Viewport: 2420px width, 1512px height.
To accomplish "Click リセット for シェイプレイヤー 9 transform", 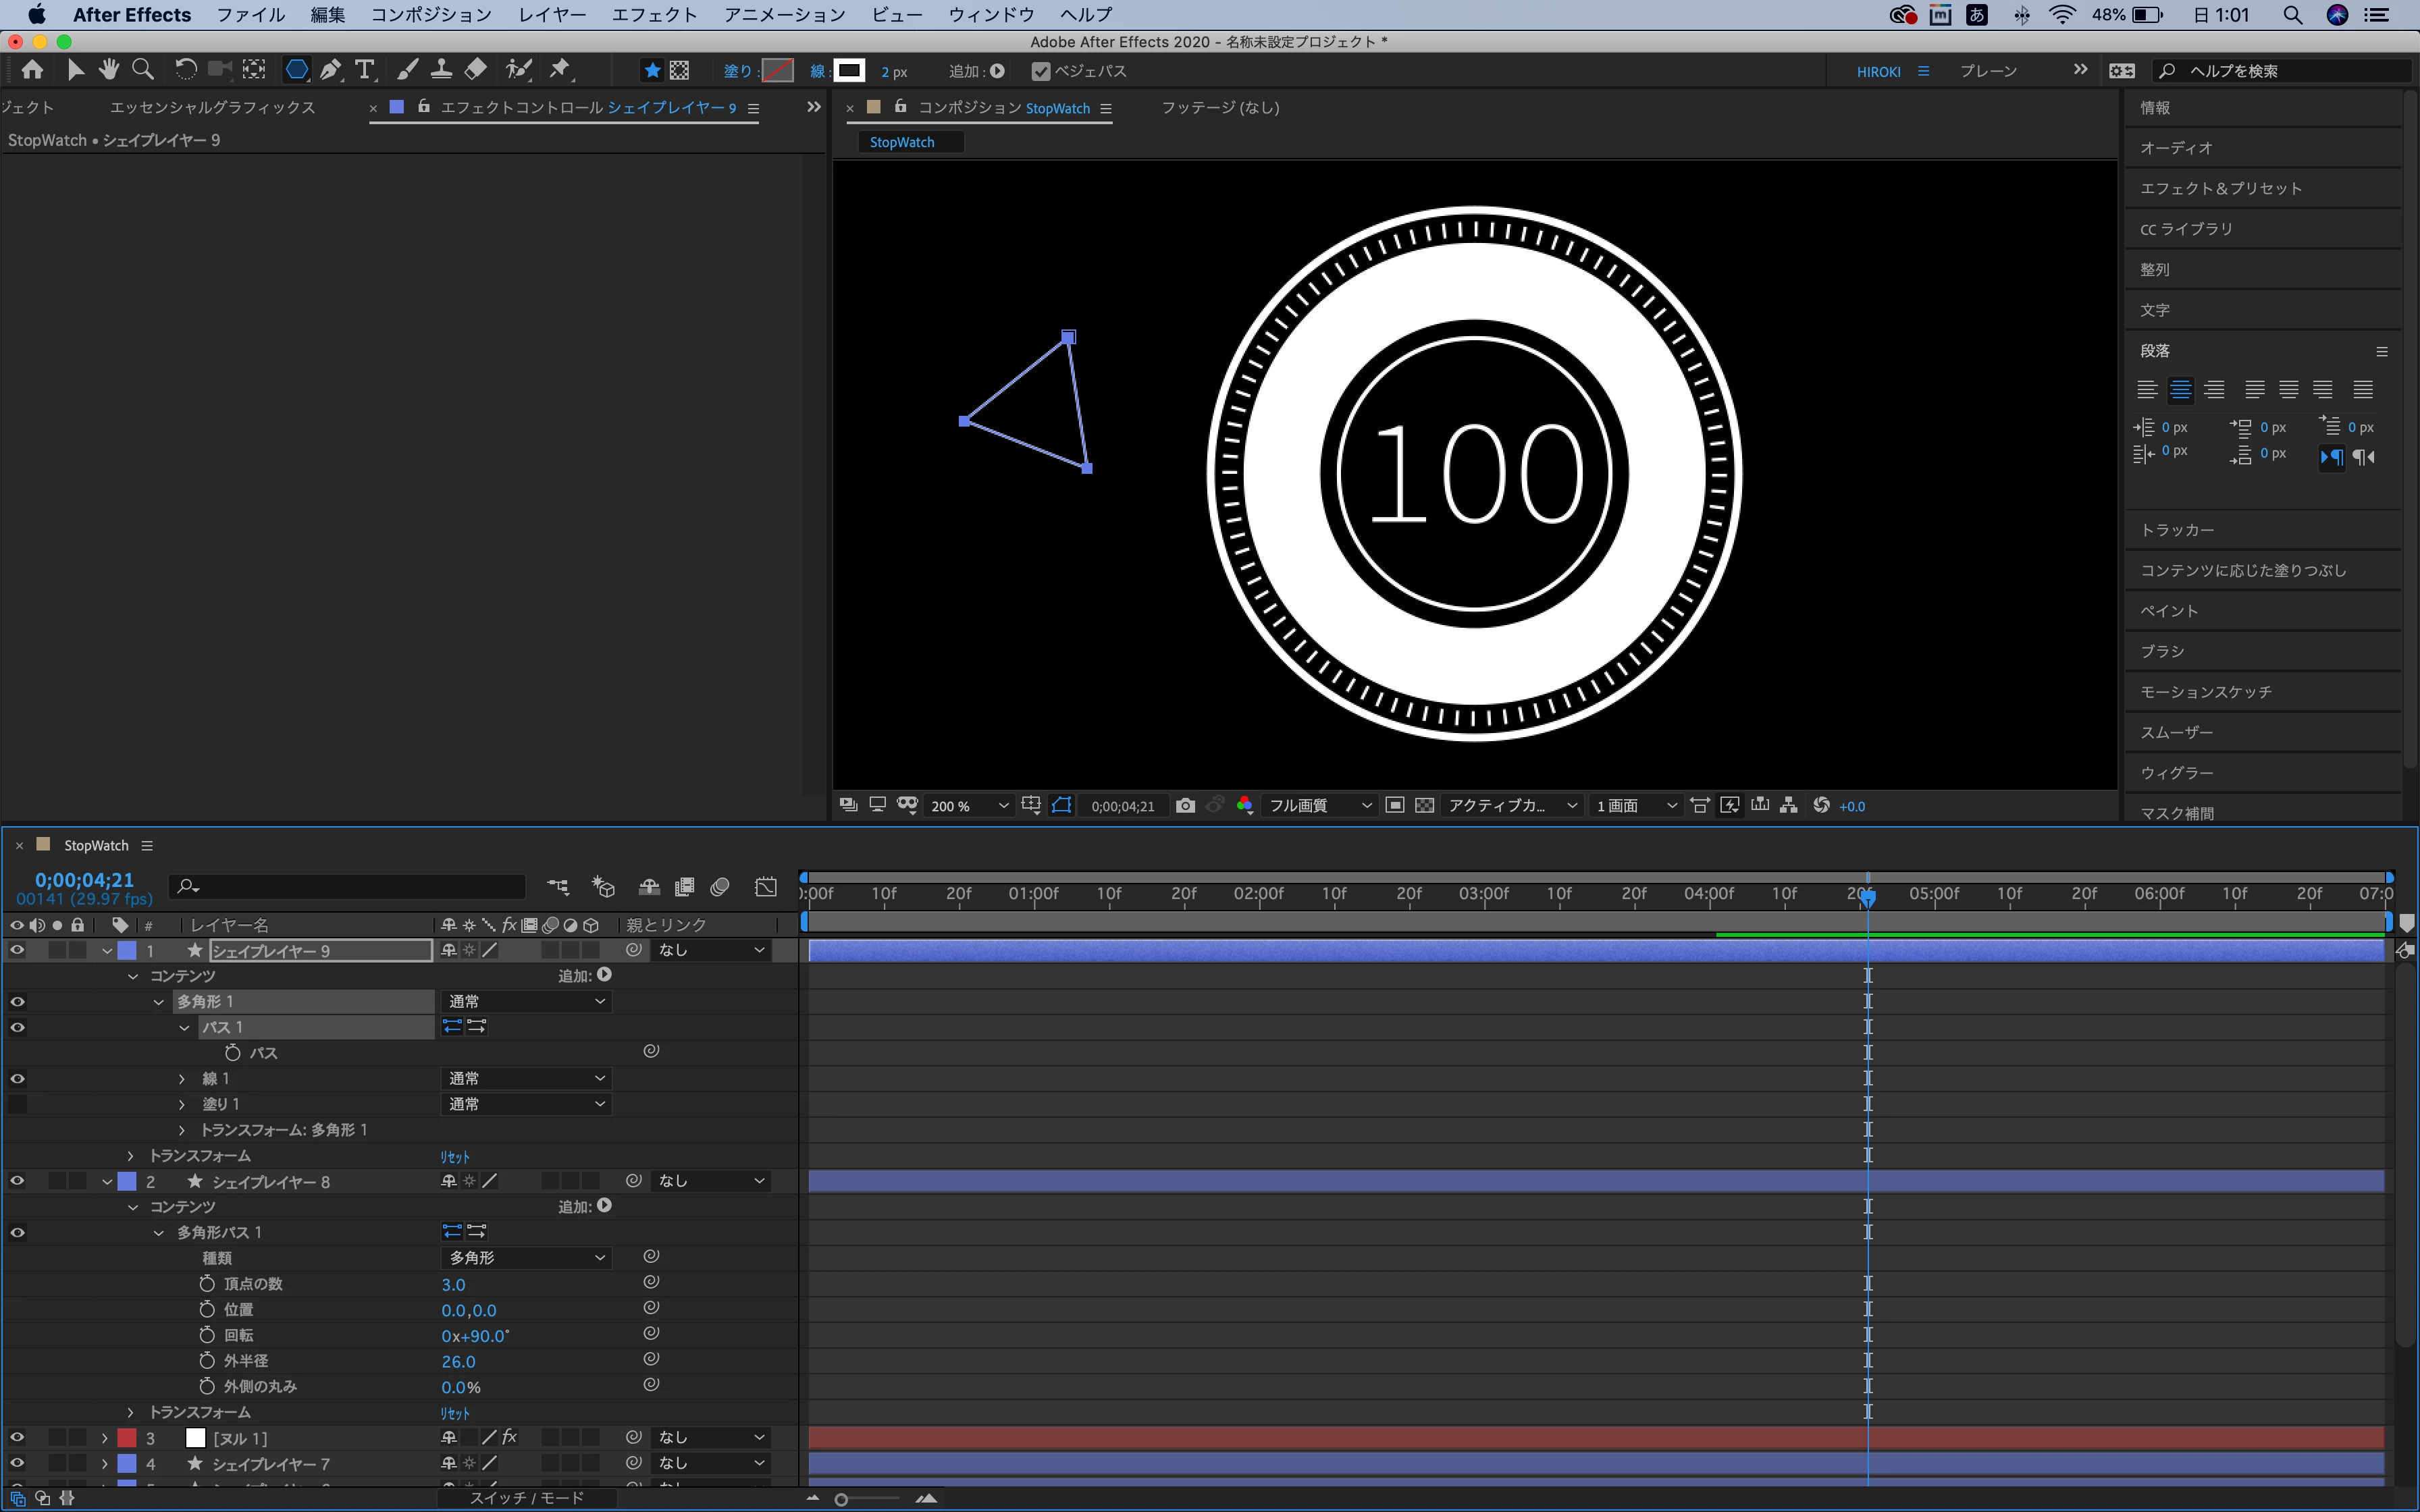I will tap(455, 1156).
